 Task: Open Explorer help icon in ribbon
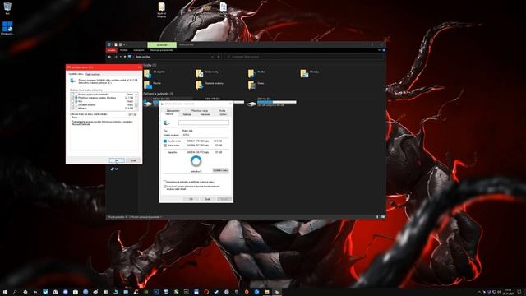(384, 50)
